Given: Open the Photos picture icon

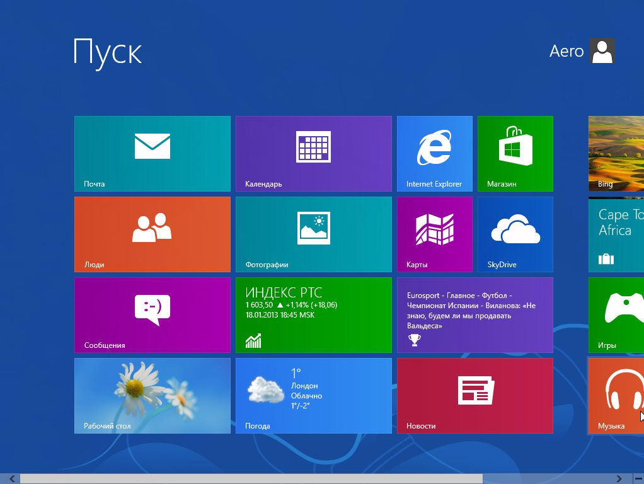Looking at the screenshot, I should (314, 228).
